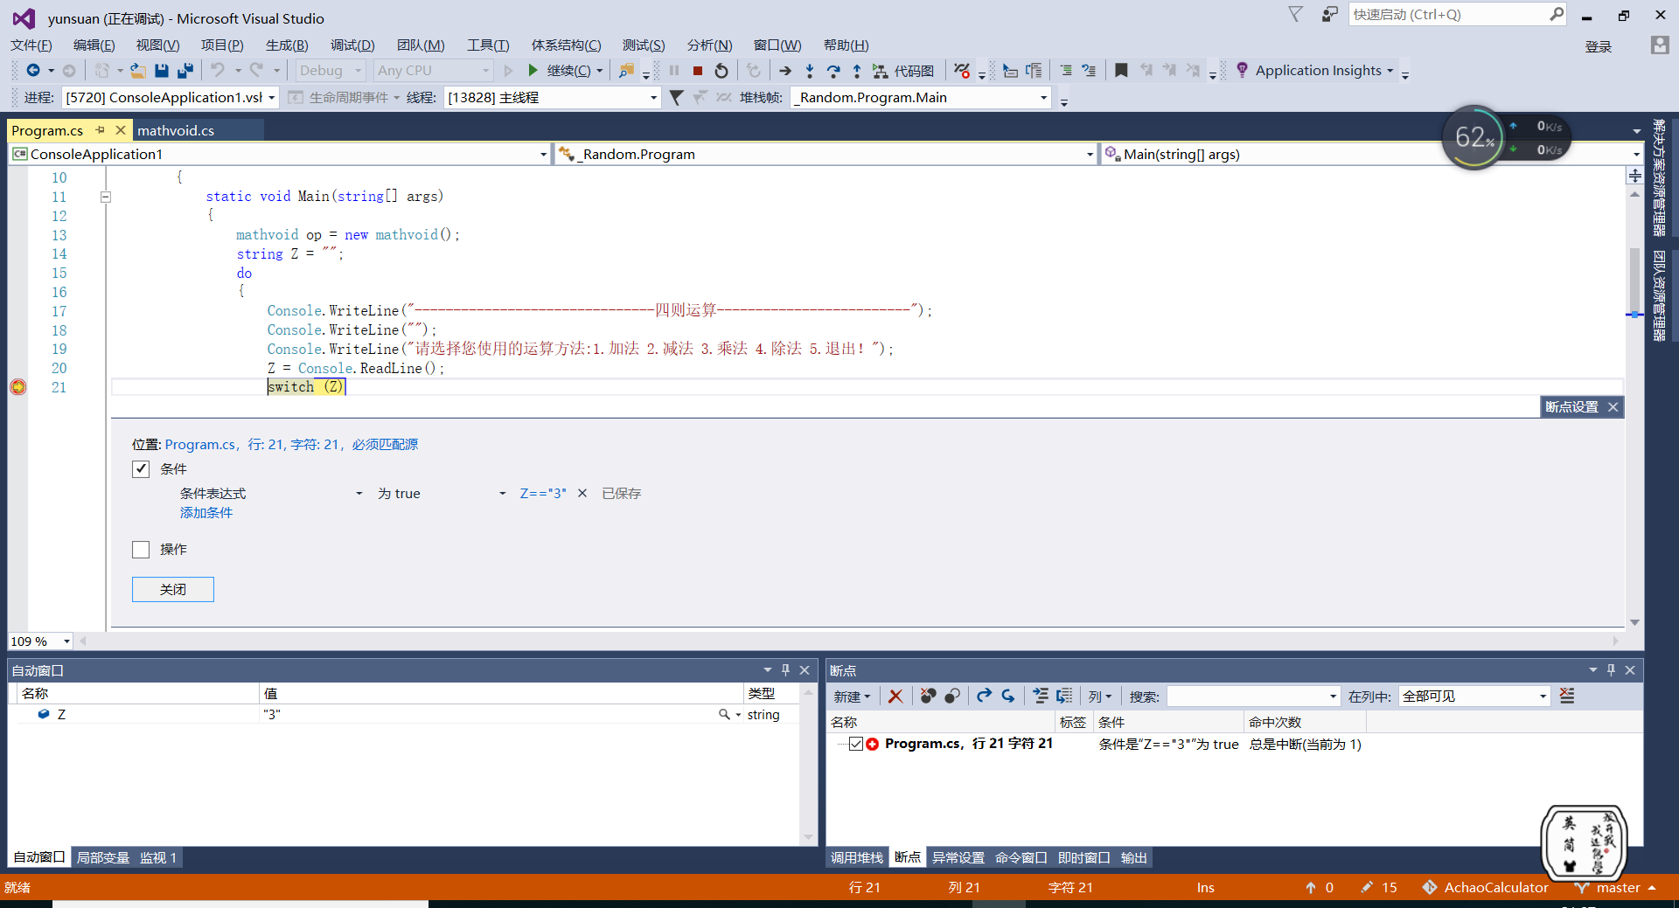This screenshot has height=908, width=1679.
Task: Click the notifications flag icon in title bar
Action: [x=1296, y=14]
